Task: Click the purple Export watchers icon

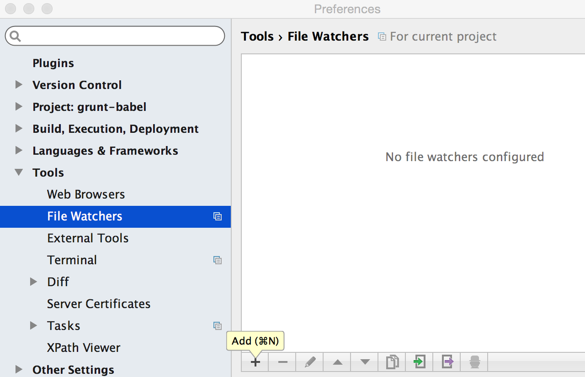Action: click(447, 362)
